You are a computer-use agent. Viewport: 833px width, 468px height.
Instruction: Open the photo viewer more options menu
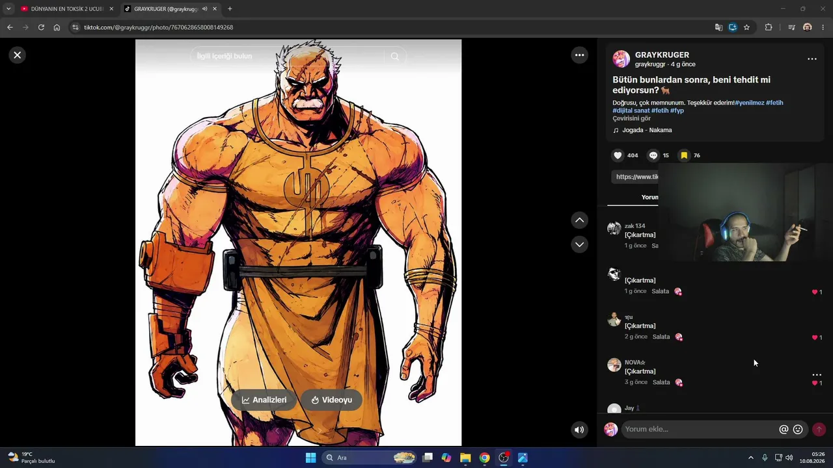(579, 55)
